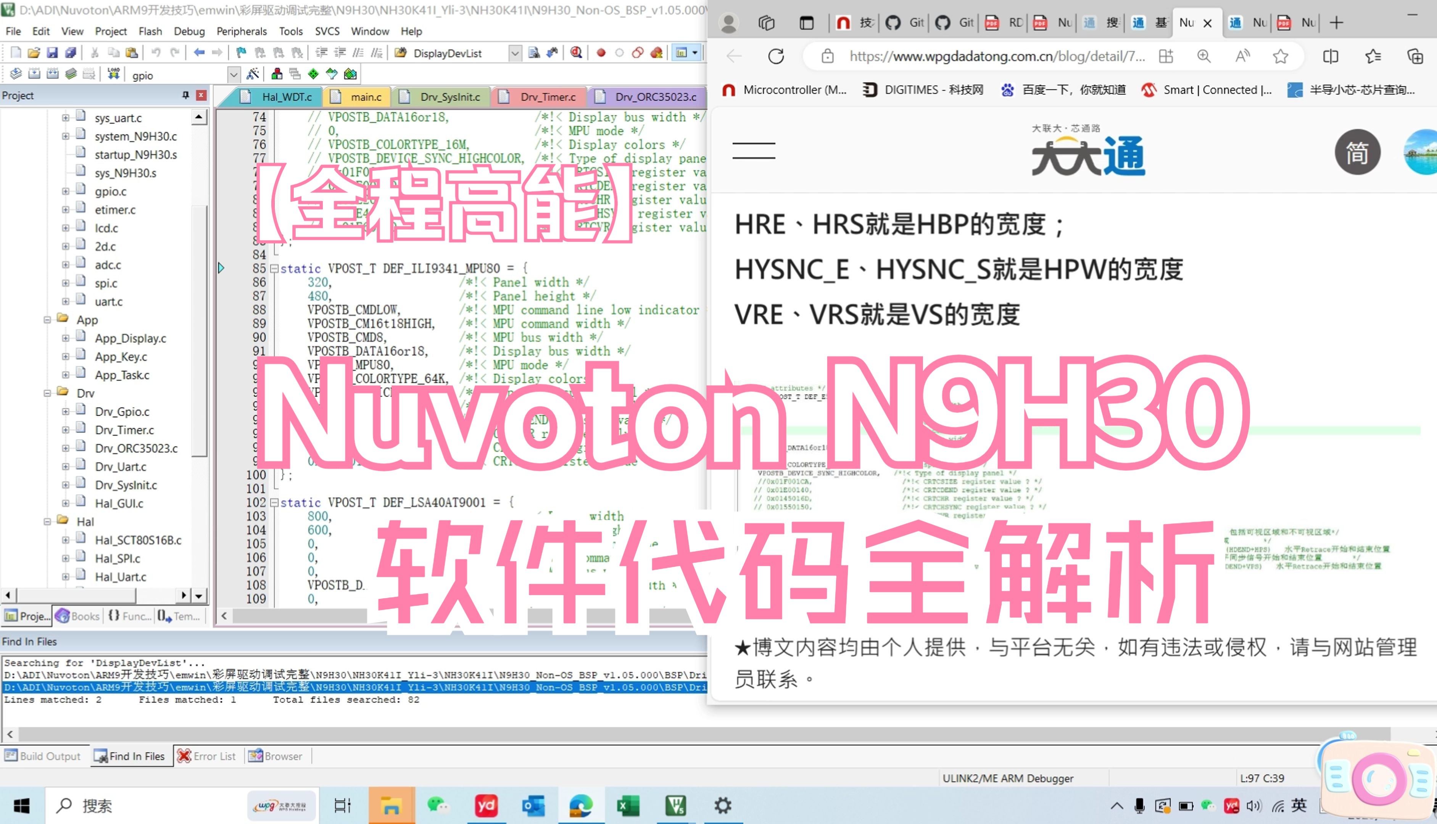
Task: Open website hamburger menu
Action: click(x=753, y=151)
